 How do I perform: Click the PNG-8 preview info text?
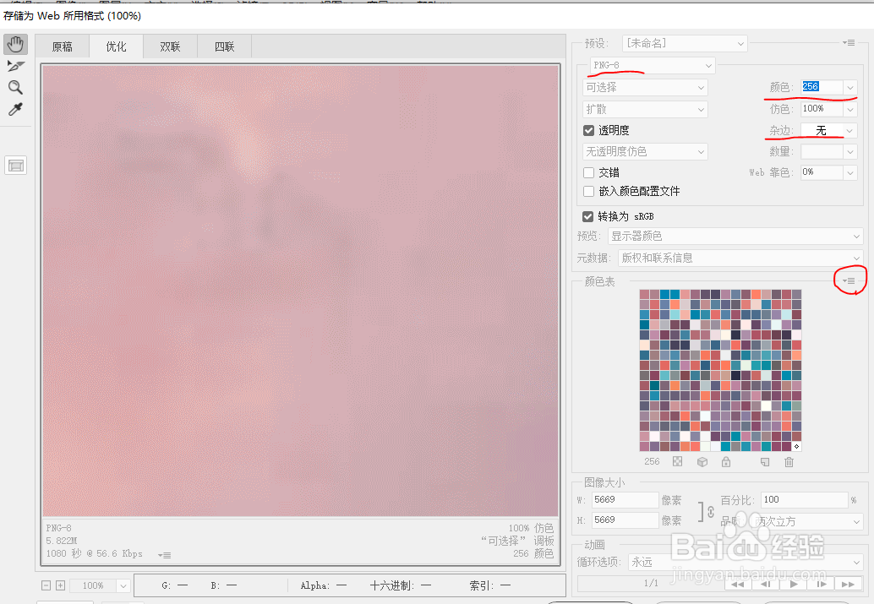point(58,528)
